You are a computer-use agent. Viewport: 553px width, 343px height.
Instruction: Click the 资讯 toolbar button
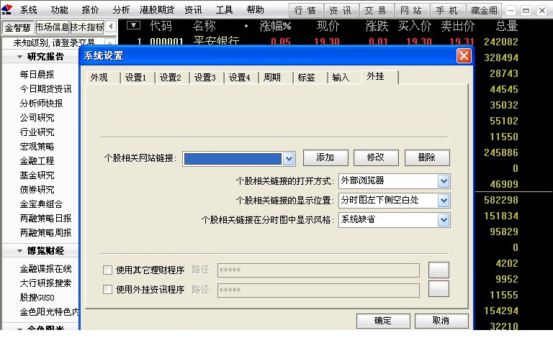point(341,11)
